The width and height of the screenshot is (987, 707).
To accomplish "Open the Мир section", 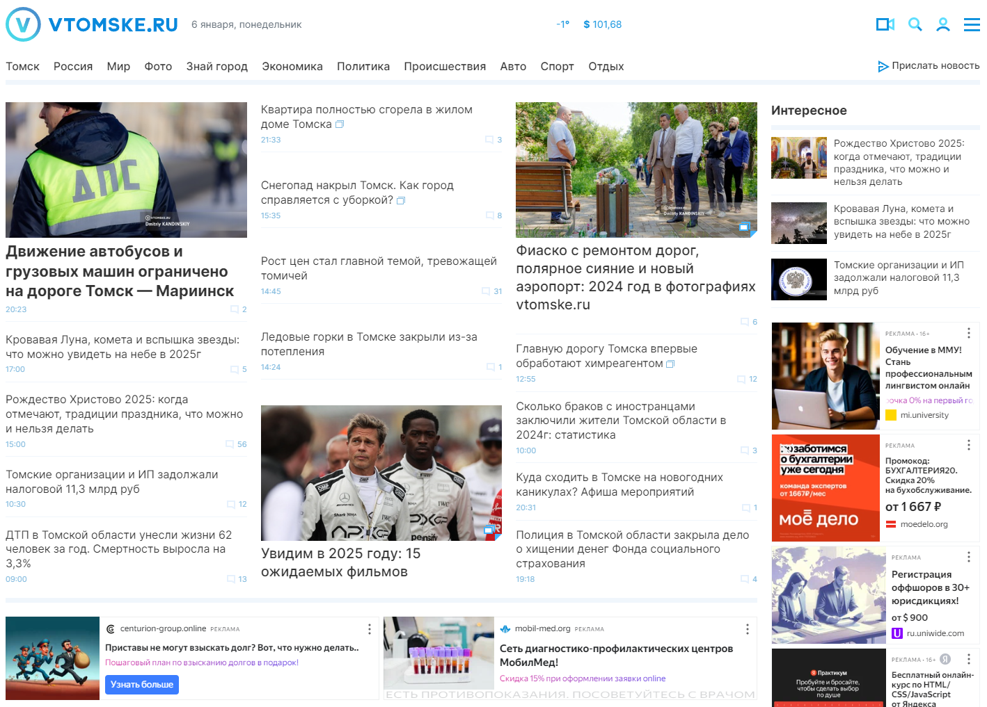I will pyautogui.click(x=118, y=67).
